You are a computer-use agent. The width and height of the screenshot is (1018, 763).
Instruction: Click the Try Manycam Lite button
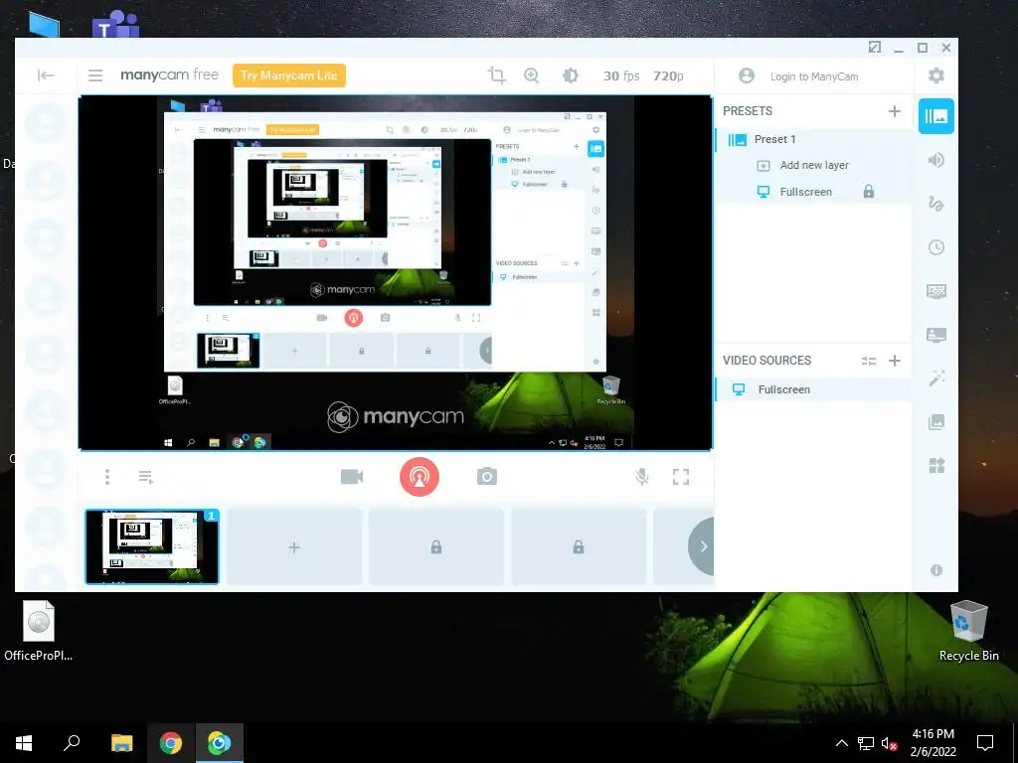point(289,76)
